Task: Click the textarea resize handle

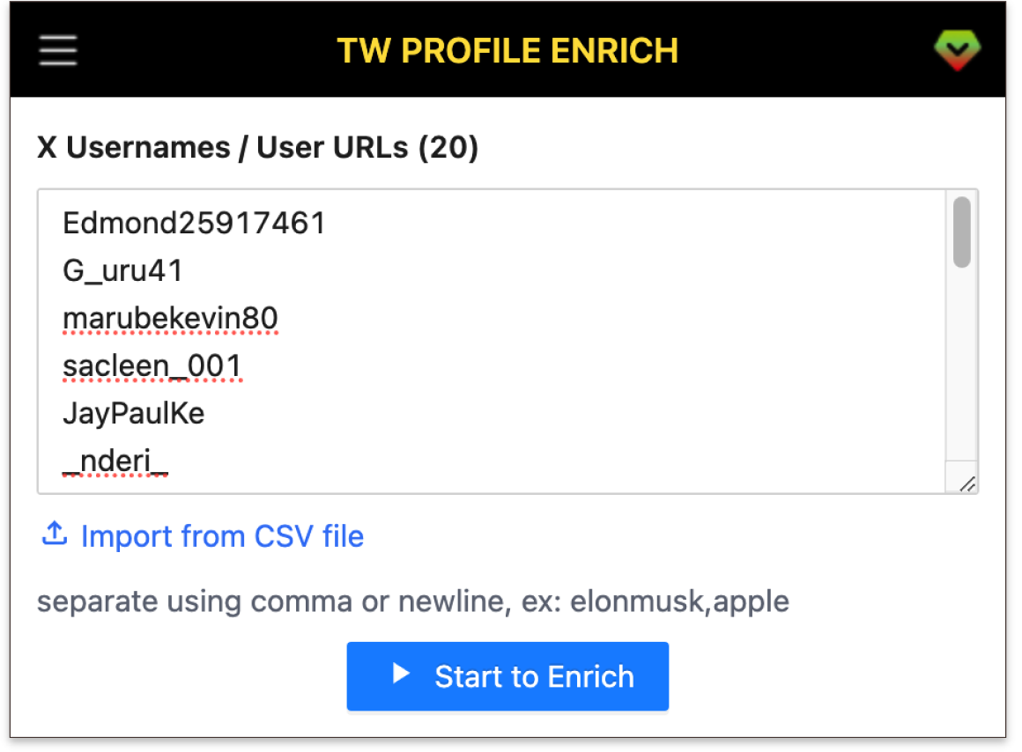Action: click(967, 483)
